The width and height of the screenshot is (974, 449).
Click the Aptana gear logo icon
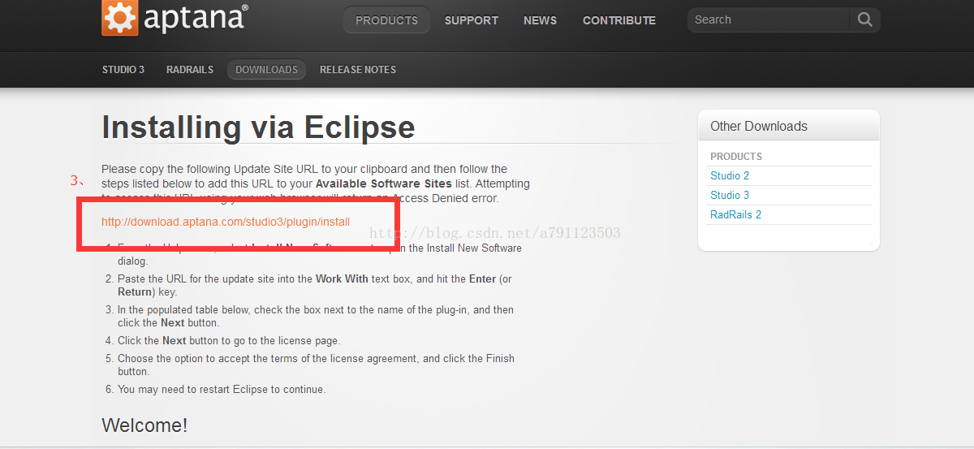click(119, 18)
